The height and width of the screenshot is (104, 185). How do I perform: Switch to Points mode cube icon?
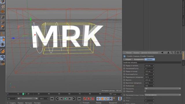pos(3,17)
